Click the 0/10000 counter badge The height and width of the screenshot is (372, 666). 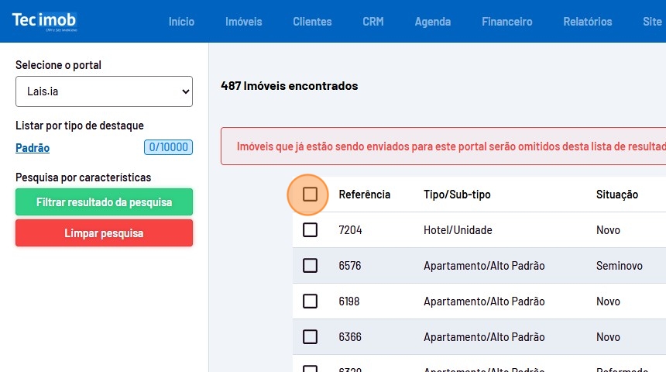point(168,147)
